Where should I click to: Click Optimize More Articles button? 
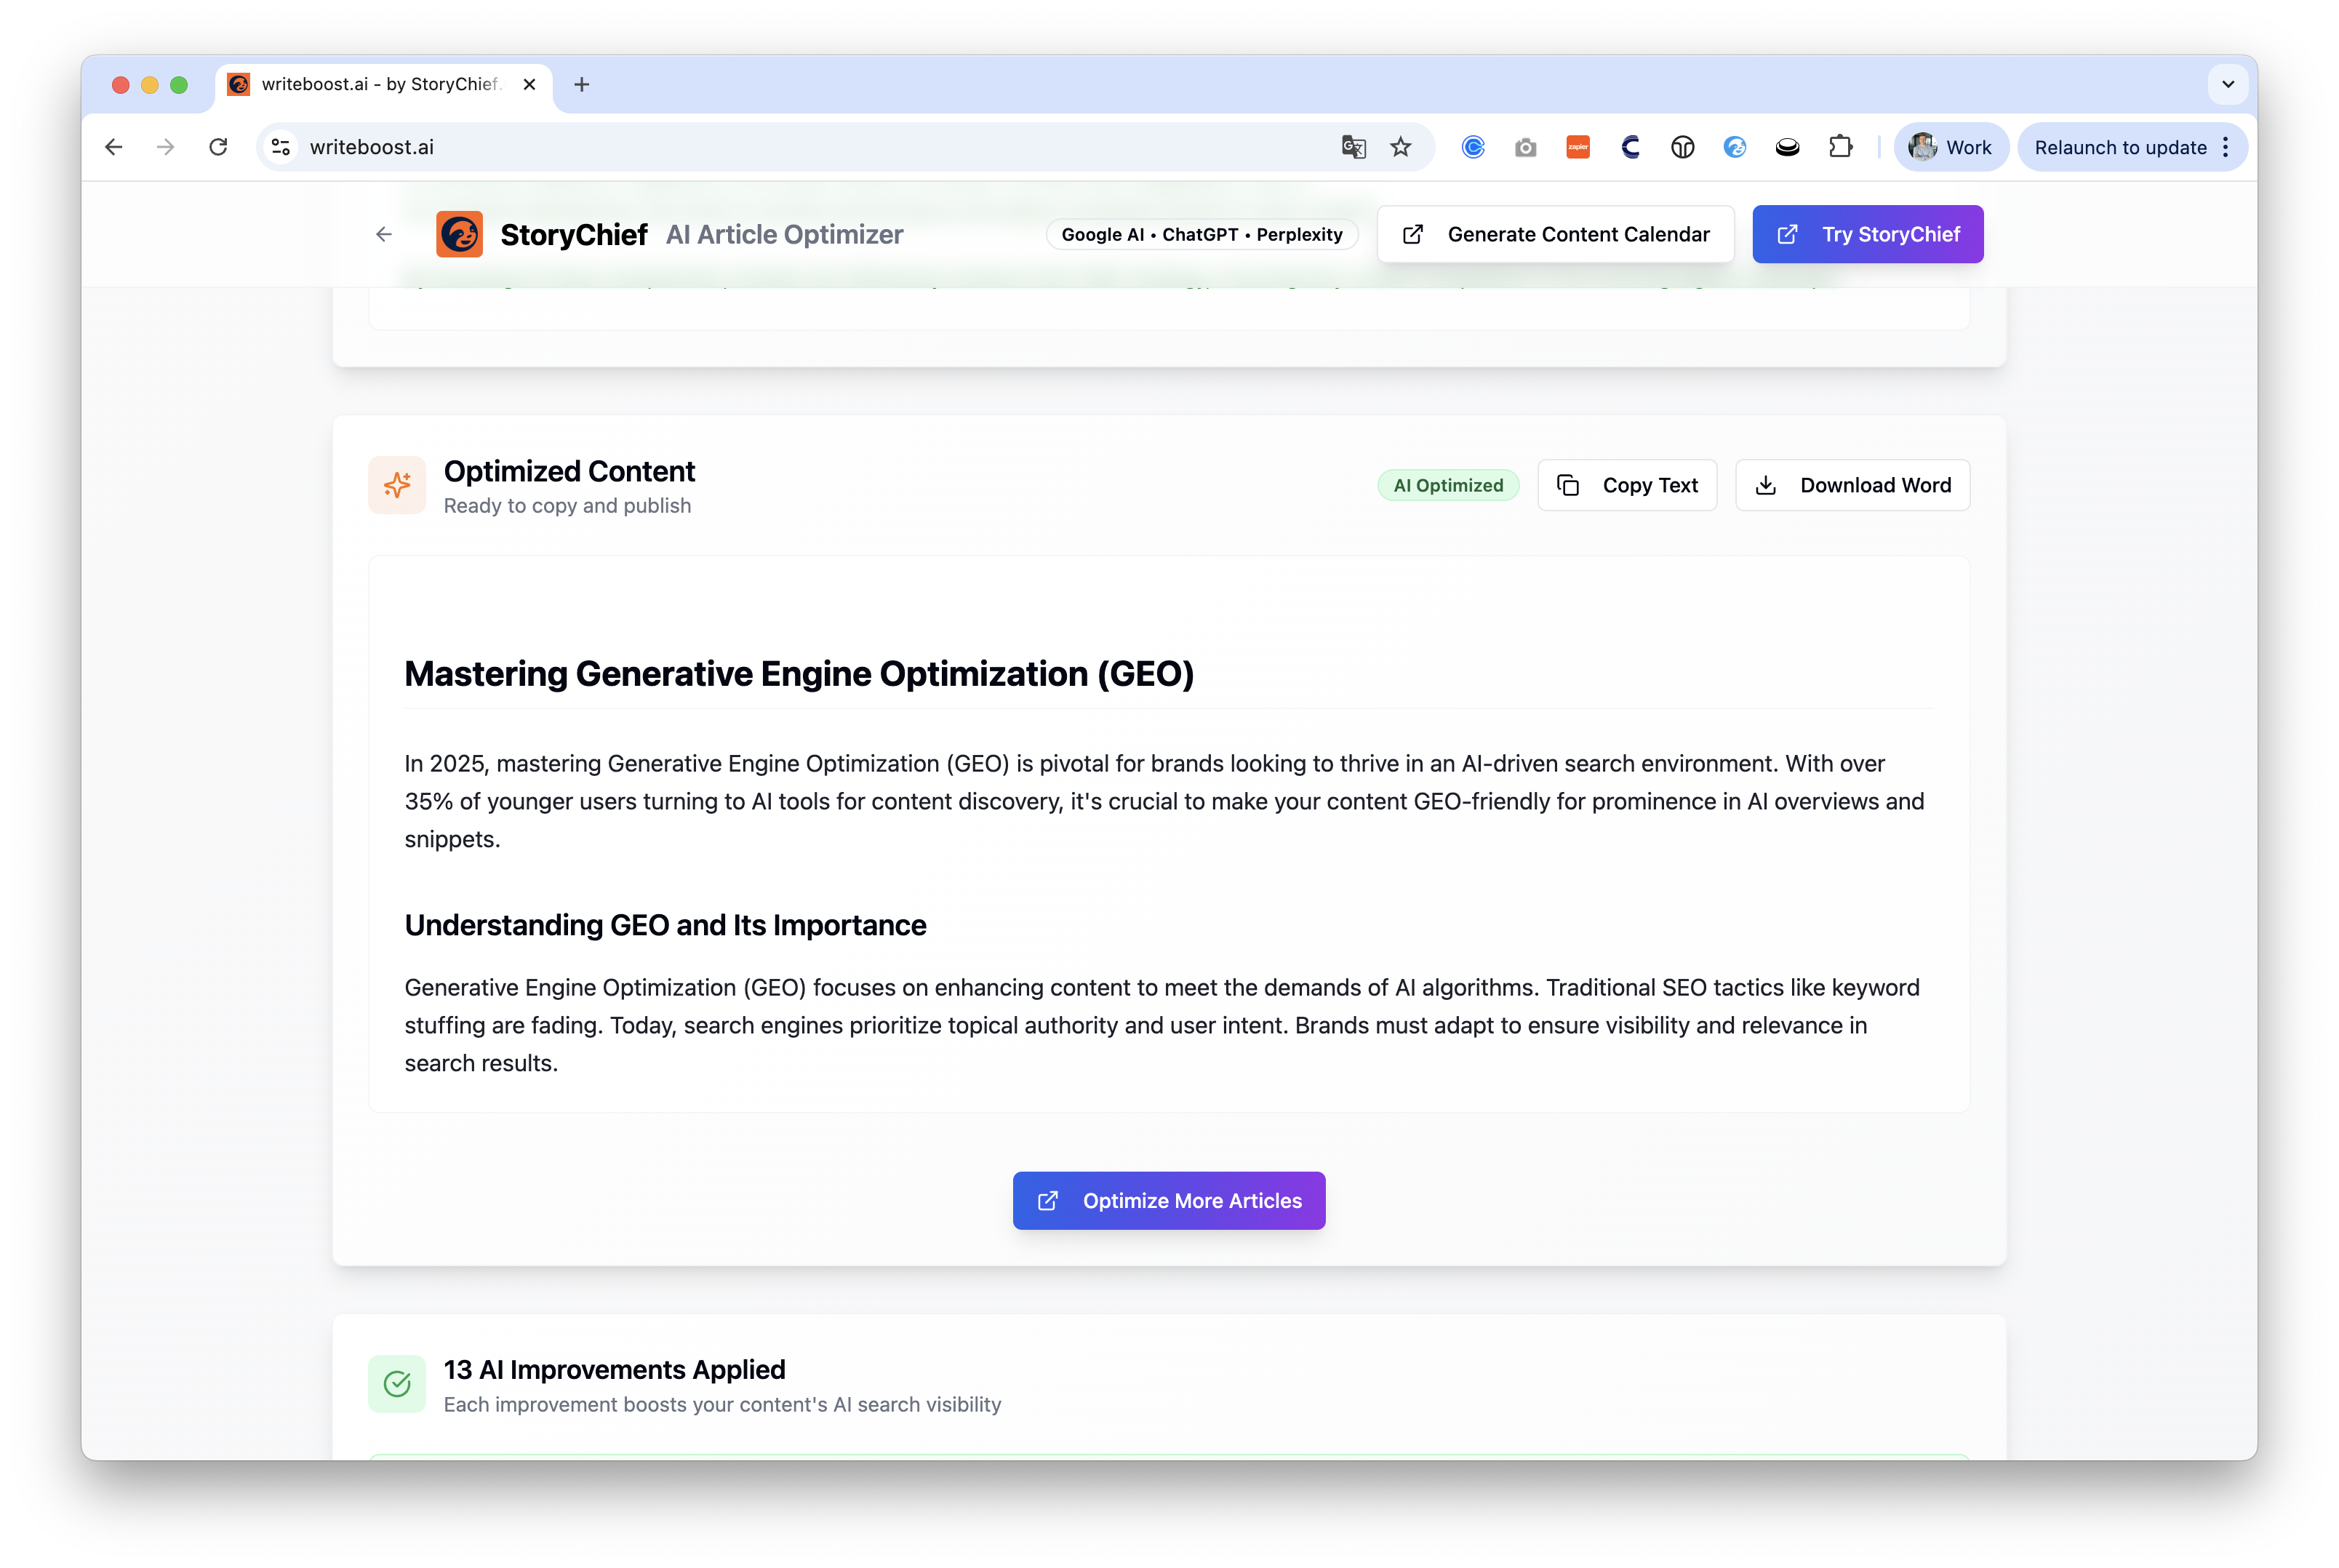[x=1169, y=1200]
